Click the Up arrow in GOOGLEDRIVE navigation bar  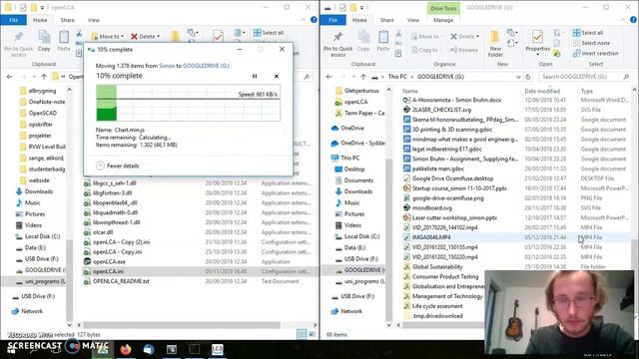[363, 77]
